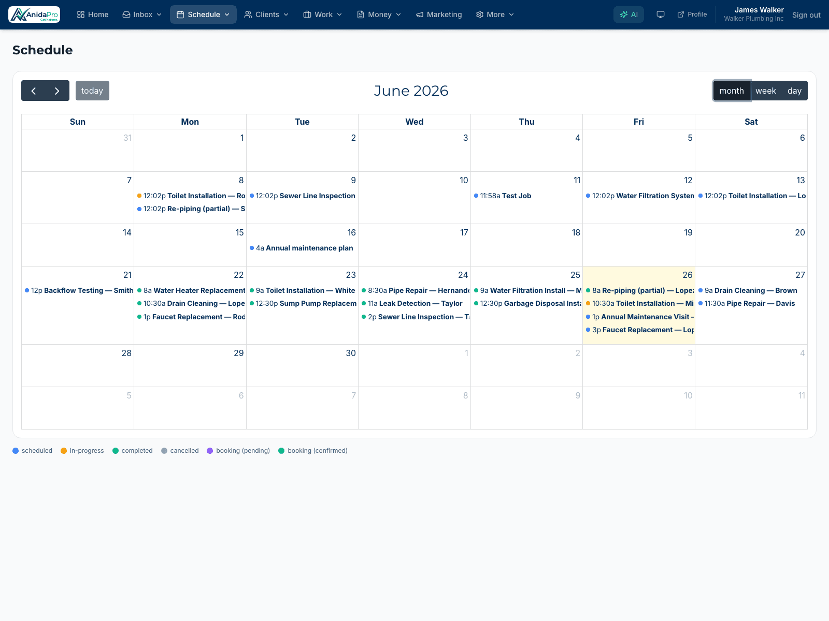Select the June 17 day cell

pyautogui.click(x=414, y=245)
